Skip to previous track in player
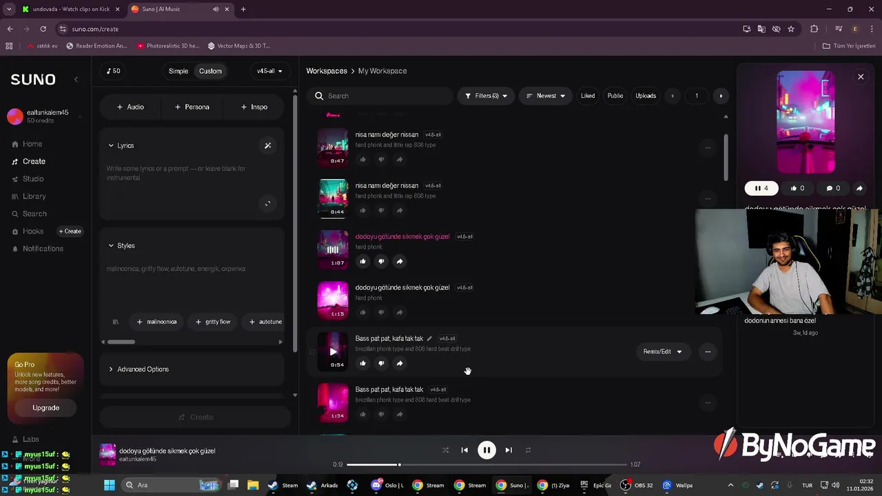Screen dimensions: 882x496 click(x=464, y=450)
